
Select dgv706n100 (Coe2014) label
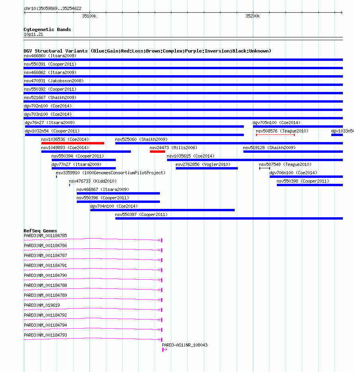pos(293,173)
